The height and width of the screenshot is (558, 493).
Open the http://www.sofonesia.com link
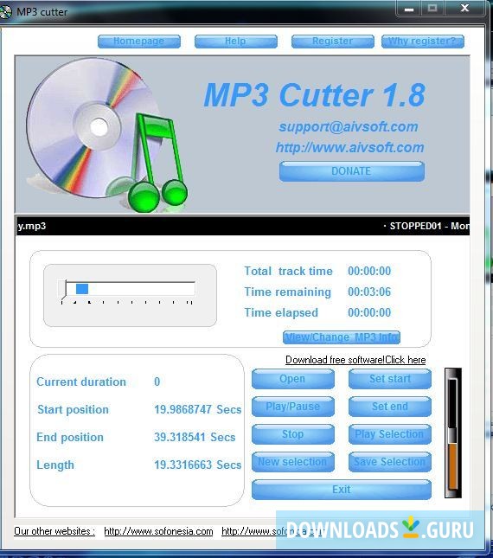(x=158, y=531)
